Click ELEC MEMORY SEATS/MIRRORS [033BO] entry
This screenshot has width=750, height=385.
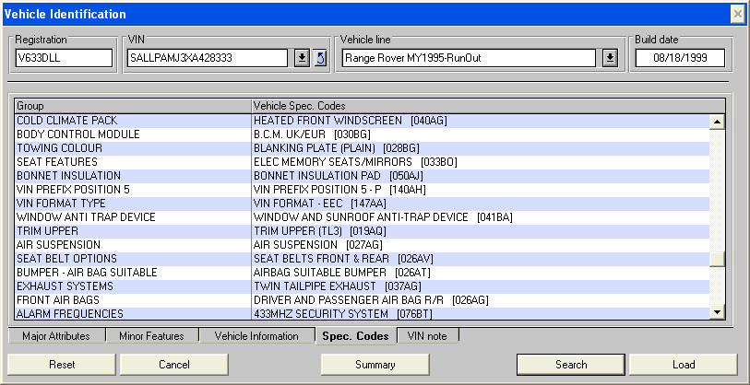pos(355,162)
